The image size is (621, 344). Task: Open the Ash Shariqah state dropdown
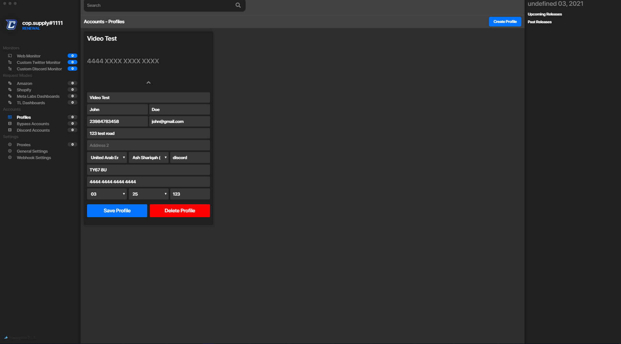tap(149, 157)
